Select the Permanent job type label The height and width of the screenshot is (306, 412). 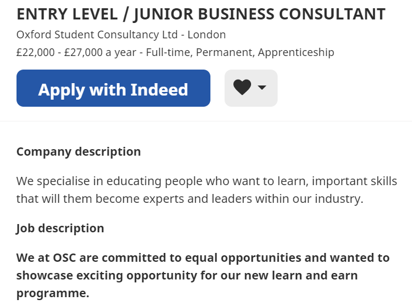225,52
